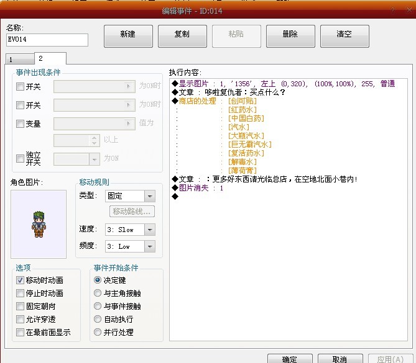Select the 商店的处理 command line

[214, 101]
